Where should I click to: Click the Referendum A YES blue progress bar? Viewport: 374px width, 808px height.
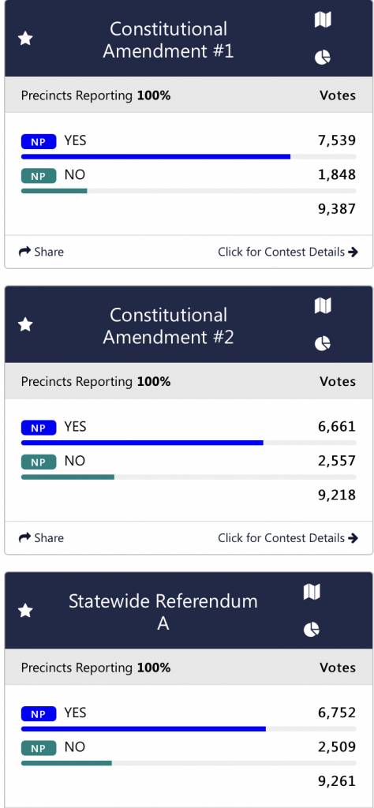pos(144,728)
